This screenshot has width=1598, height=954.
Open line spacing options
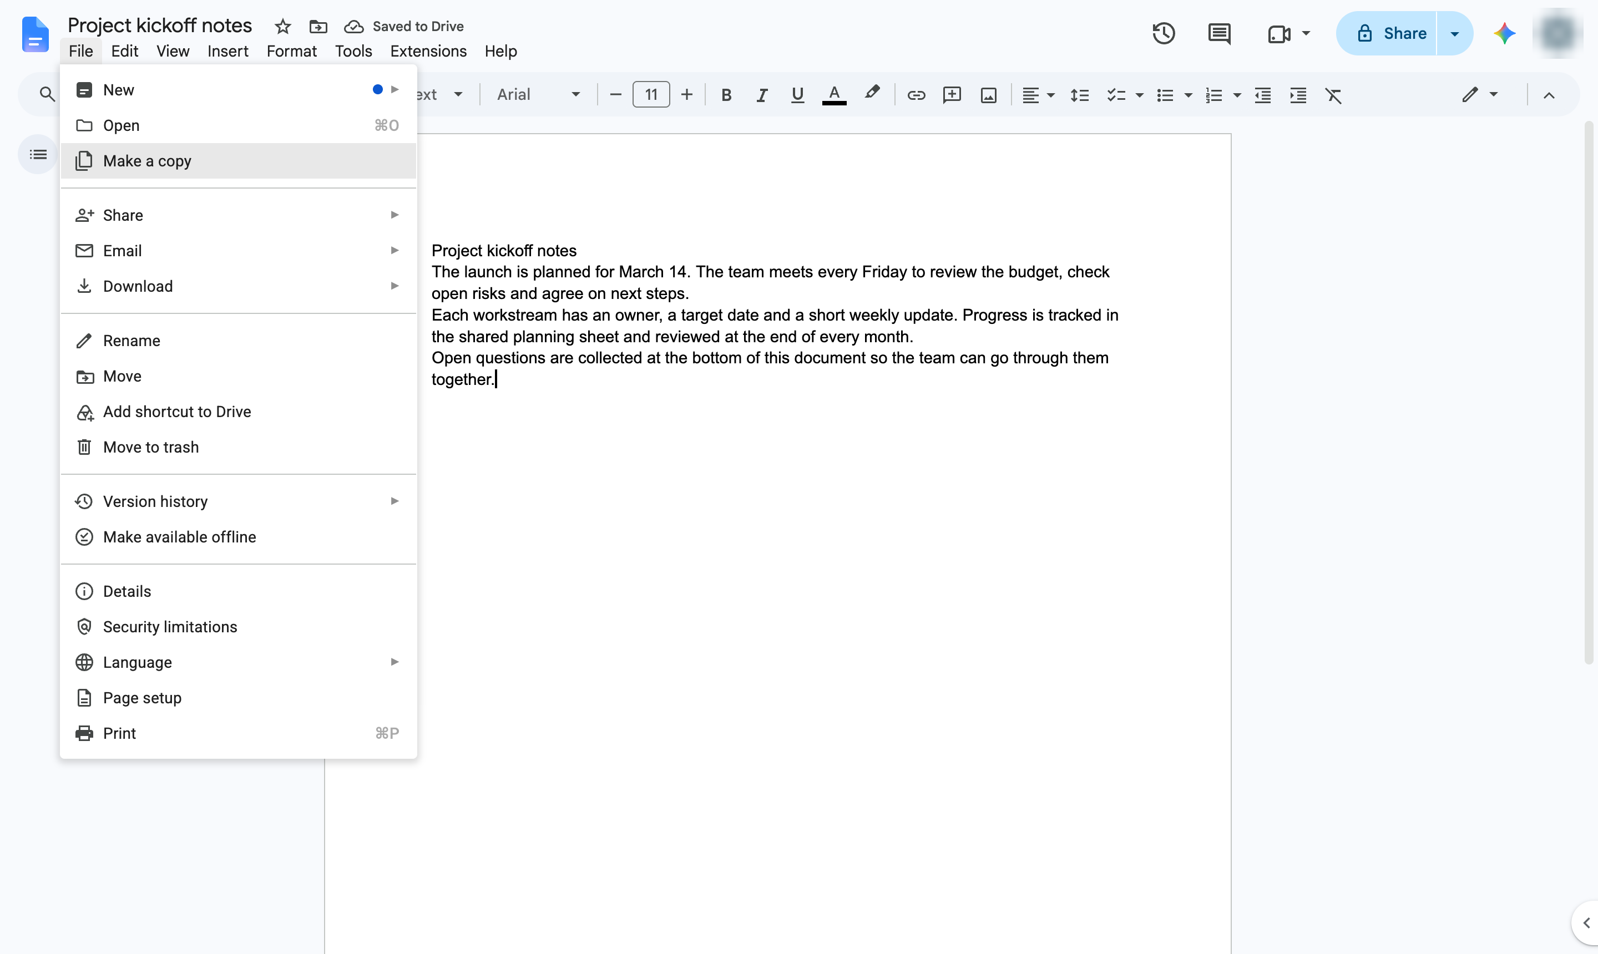click(x=1079, y=95)
